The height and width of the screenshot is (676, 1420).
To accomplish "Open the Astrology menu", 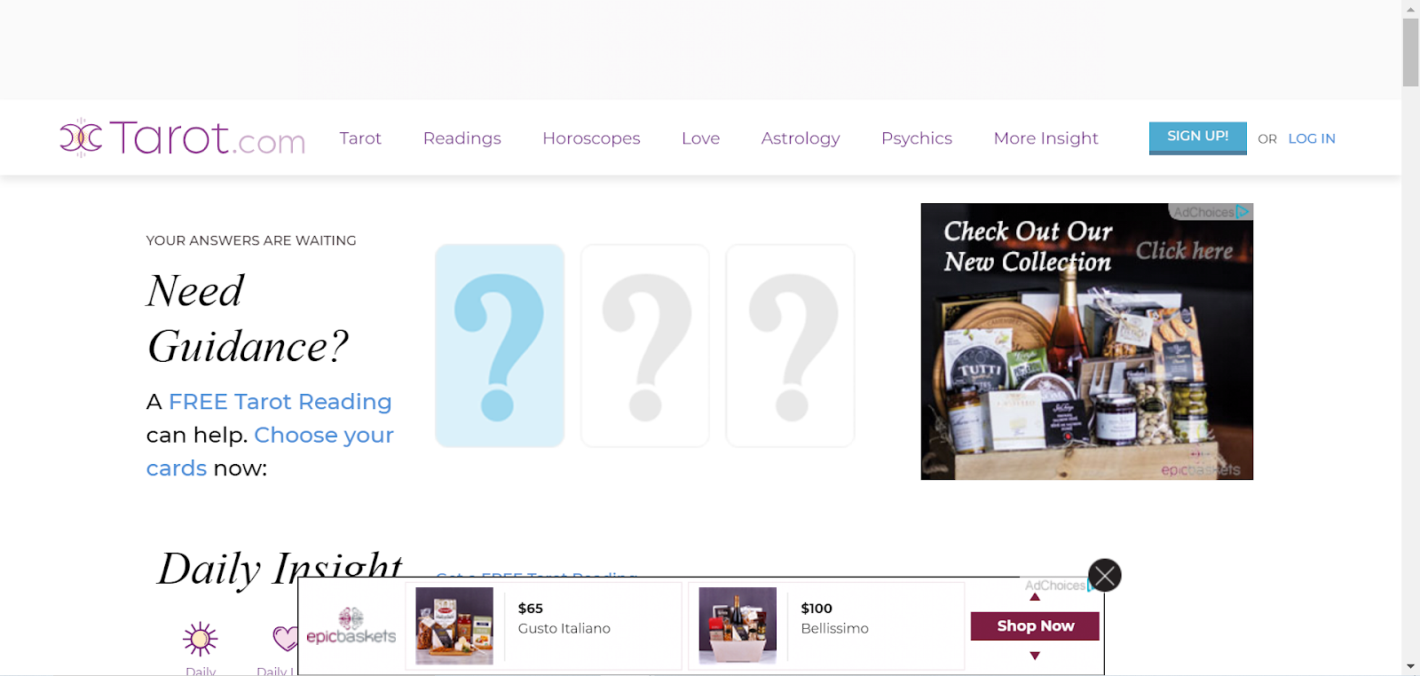I will point(801,138).
